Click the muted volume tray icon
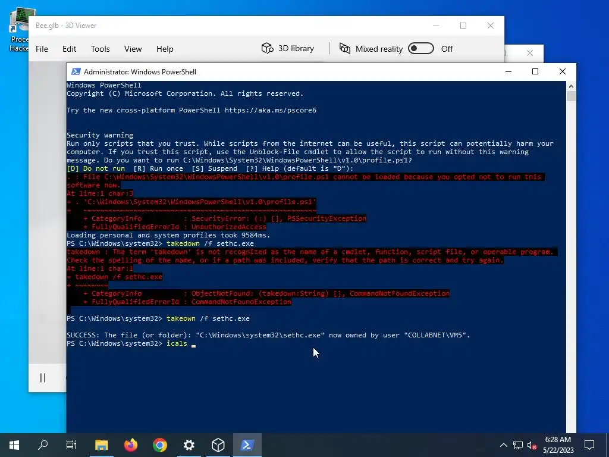Screen dimensions: 609x457 532,445
